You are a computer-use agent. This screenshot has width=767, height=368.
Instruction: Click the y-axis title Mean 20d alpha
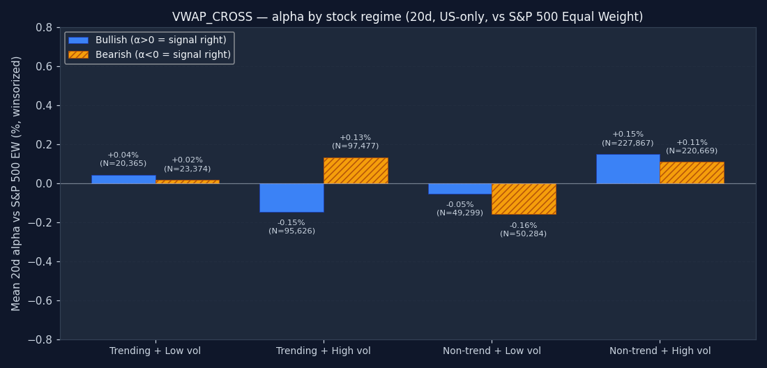pos(17,183)
